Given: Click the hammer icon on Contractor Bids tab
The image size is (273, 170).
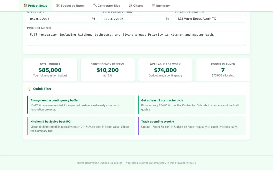Looking at the screenshot, I should 95,6.
